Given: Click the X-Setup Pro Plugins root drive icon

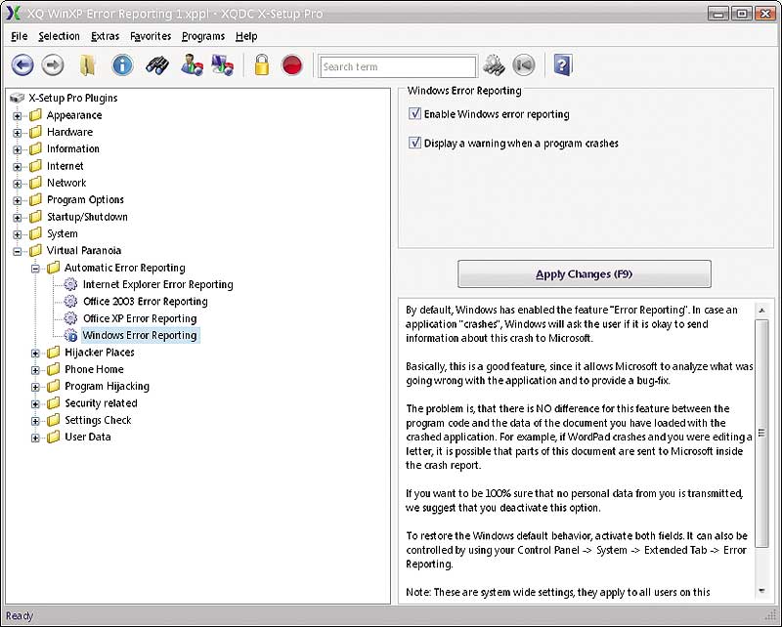Looking at the screenshot, I should point(17,98).
